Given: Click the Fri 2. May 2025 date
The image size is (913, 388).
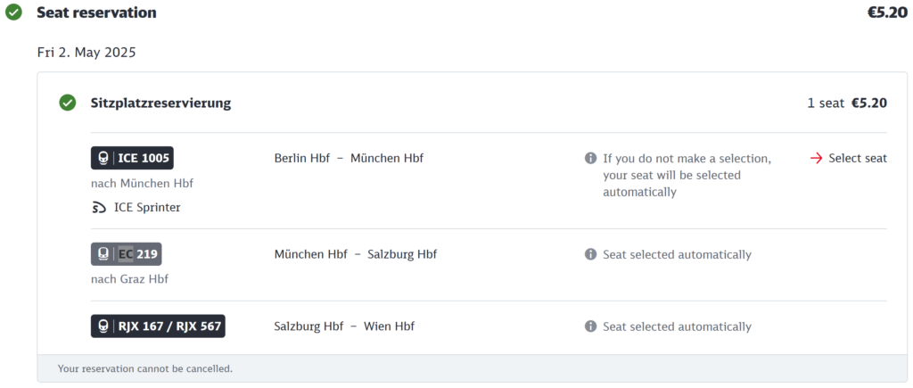Looking at the screenshot, I should point(86,53).
